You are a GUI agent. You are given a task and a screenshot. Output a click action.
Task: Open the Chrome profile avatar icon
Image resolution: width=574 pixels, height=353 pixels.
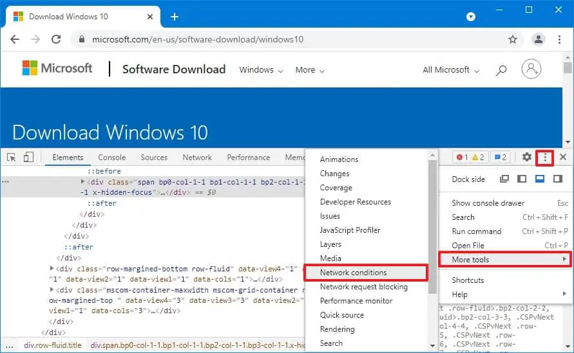(x=538, y=39)
